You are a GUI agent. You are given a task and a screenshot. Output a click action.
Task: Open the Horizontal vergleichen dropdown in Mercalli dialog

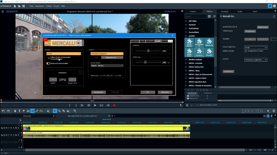pos(107,54)
